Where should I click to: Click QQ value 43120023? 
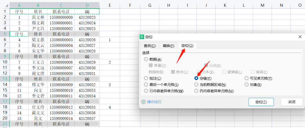[x=87, y=17]
